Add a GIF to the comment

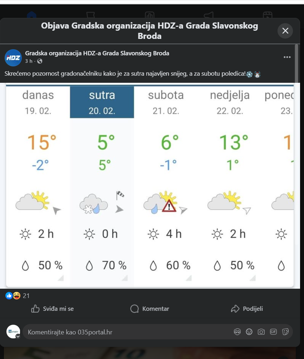(x=274, y=332)
